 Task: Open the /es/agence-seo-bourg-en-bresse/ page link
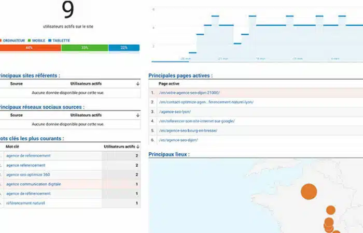tap(188, 130)
